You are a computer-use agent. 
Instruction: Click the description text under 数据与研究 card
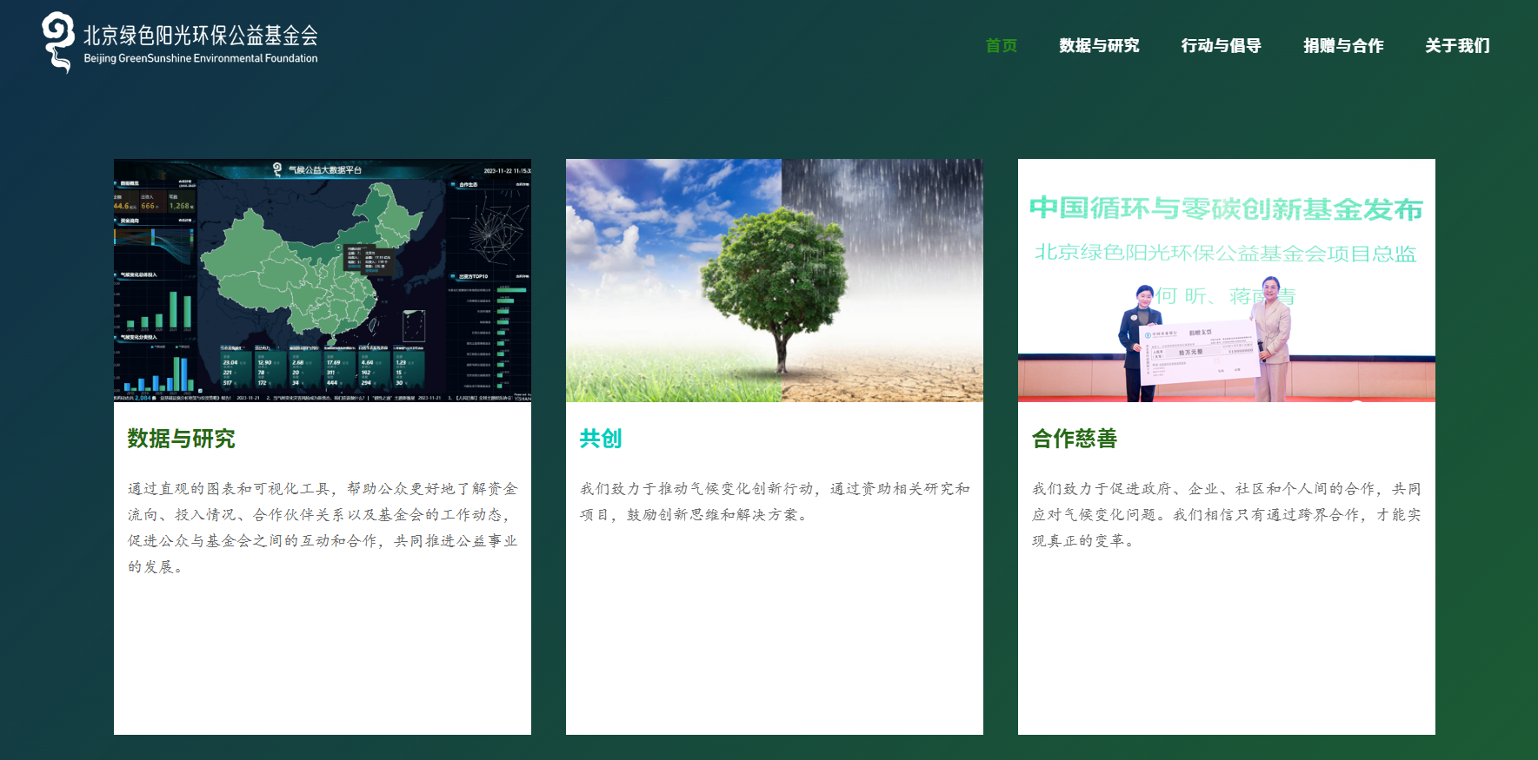[322, 528]
